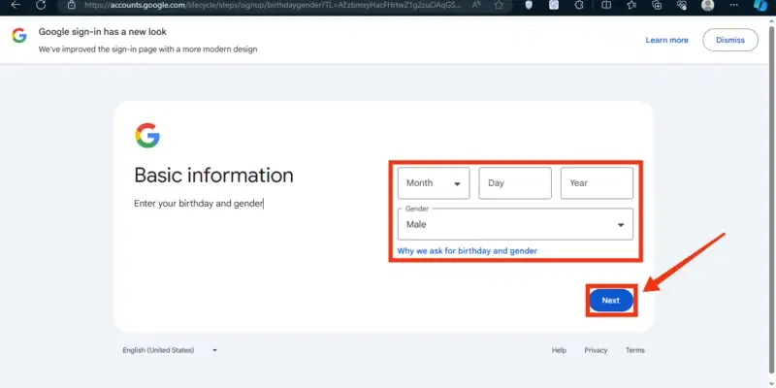Click 'Enter your birthday and gender' text
The height and width of the screenshot is (388, 776).
tap(199, 204)
